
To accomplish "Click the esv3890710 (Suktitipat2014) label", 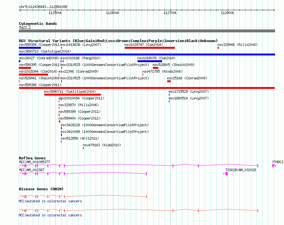I will click(x=45, y=51).
